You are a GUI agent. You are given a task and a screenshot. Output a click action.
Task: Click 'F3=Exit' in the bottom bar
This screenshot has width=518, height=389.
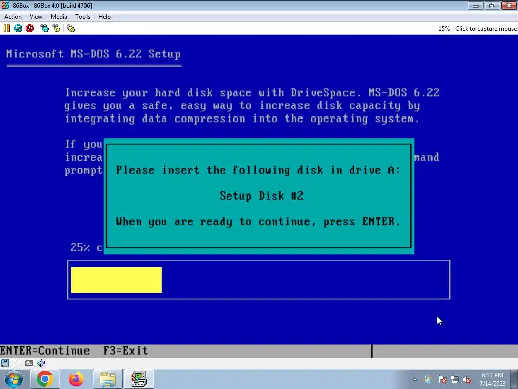pos(125,351)
